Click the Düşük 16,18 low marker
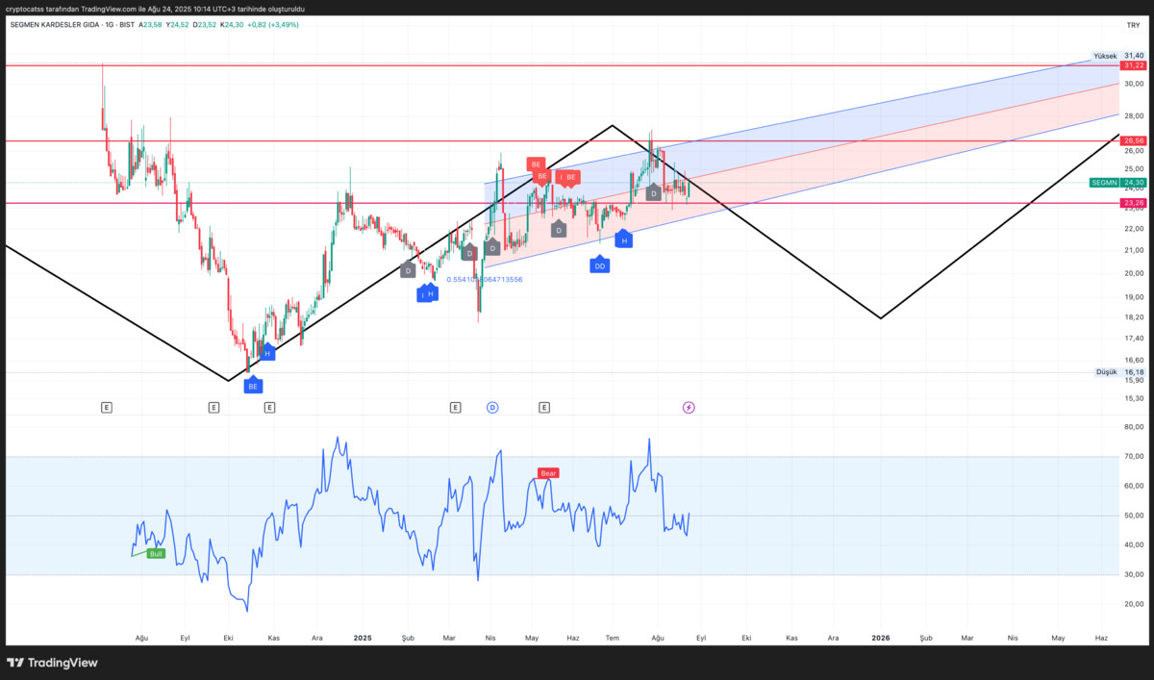This screenshot has height=680, width=1154. tap(1120, 371)
